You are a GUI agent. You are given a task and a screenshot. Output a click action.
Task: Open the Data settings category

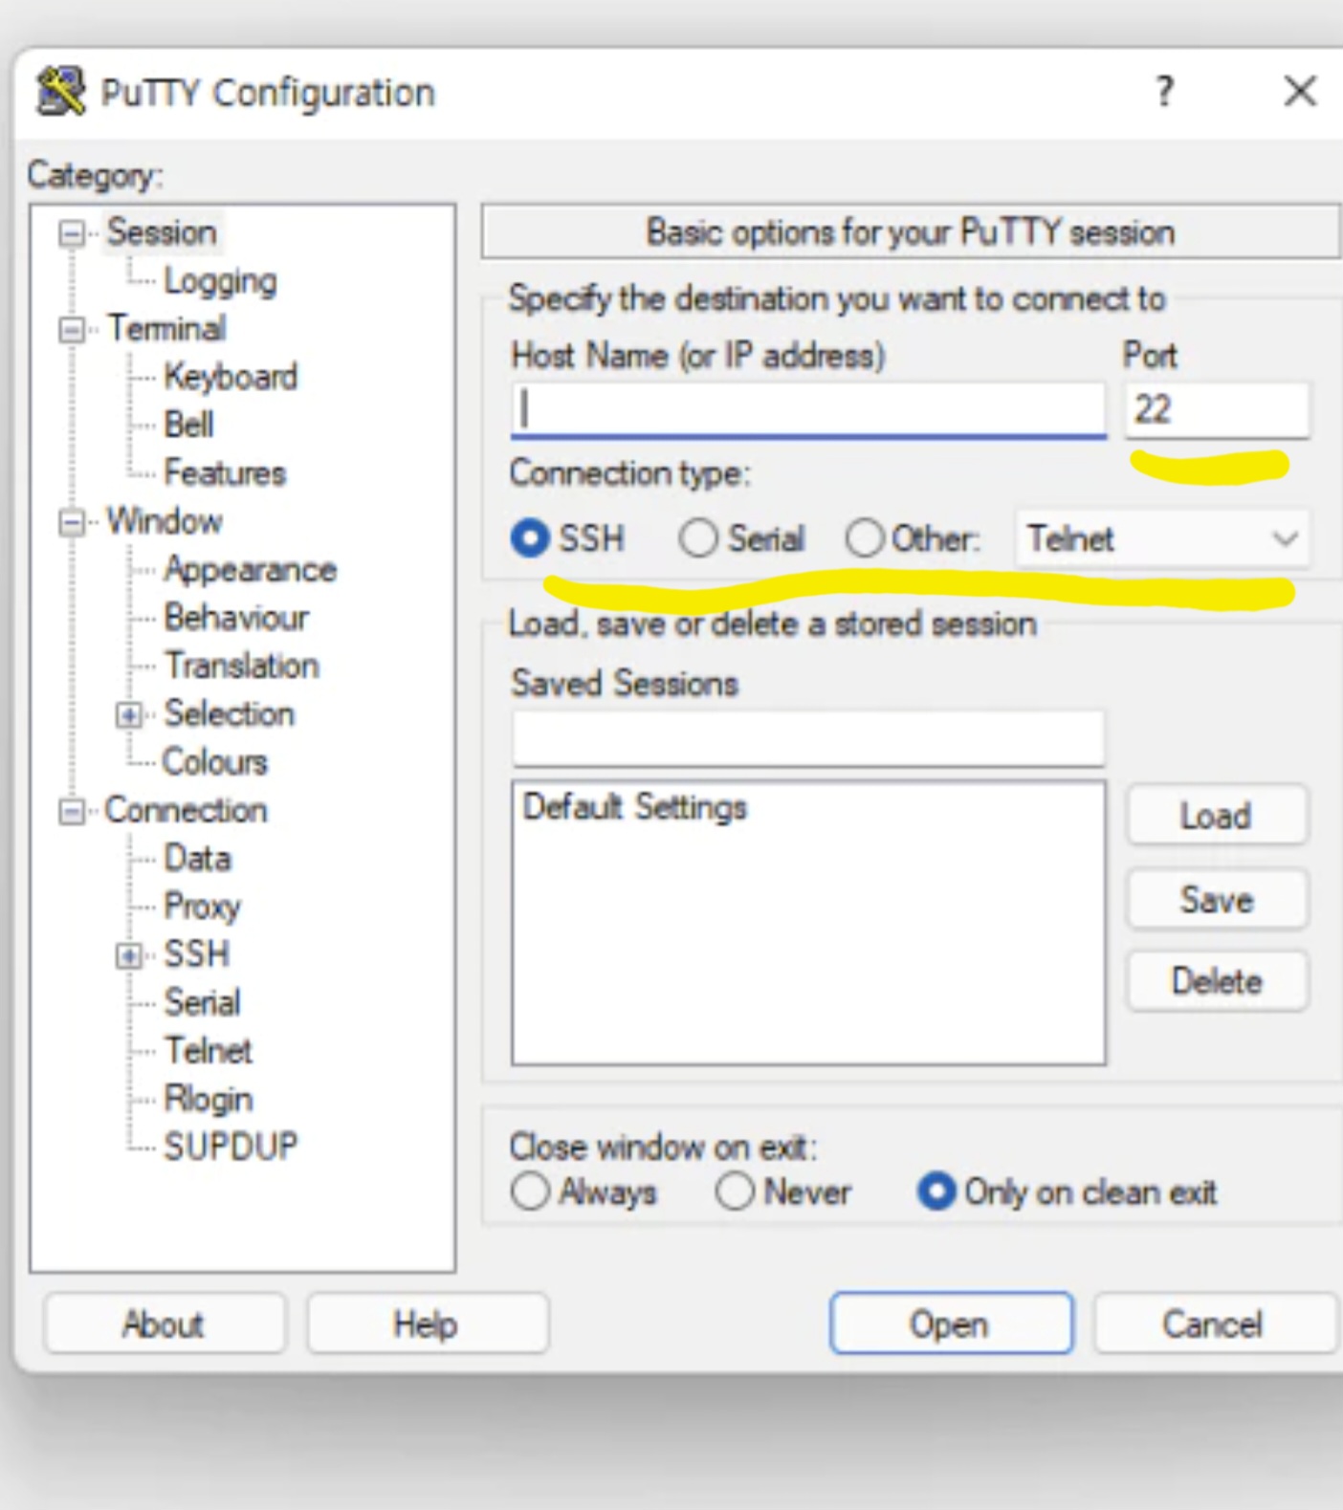point(197,859)
